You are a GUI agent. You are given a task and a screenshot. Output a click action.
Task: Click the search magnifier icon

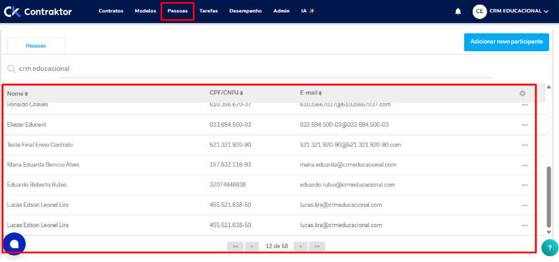click(x=11, y=69)
